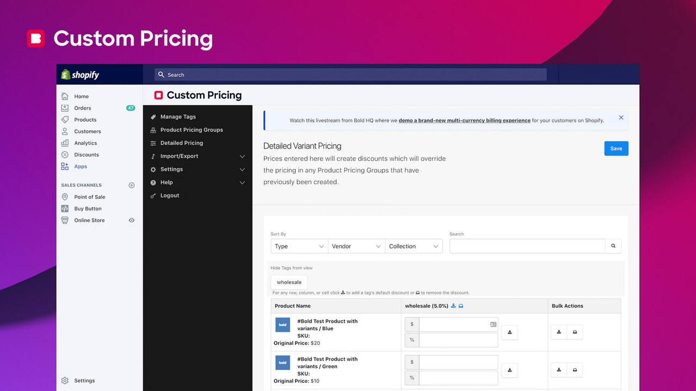Select the Manage Tags tag icon
The width and height of the screenshot is (696, 391).
coord(153,116)
